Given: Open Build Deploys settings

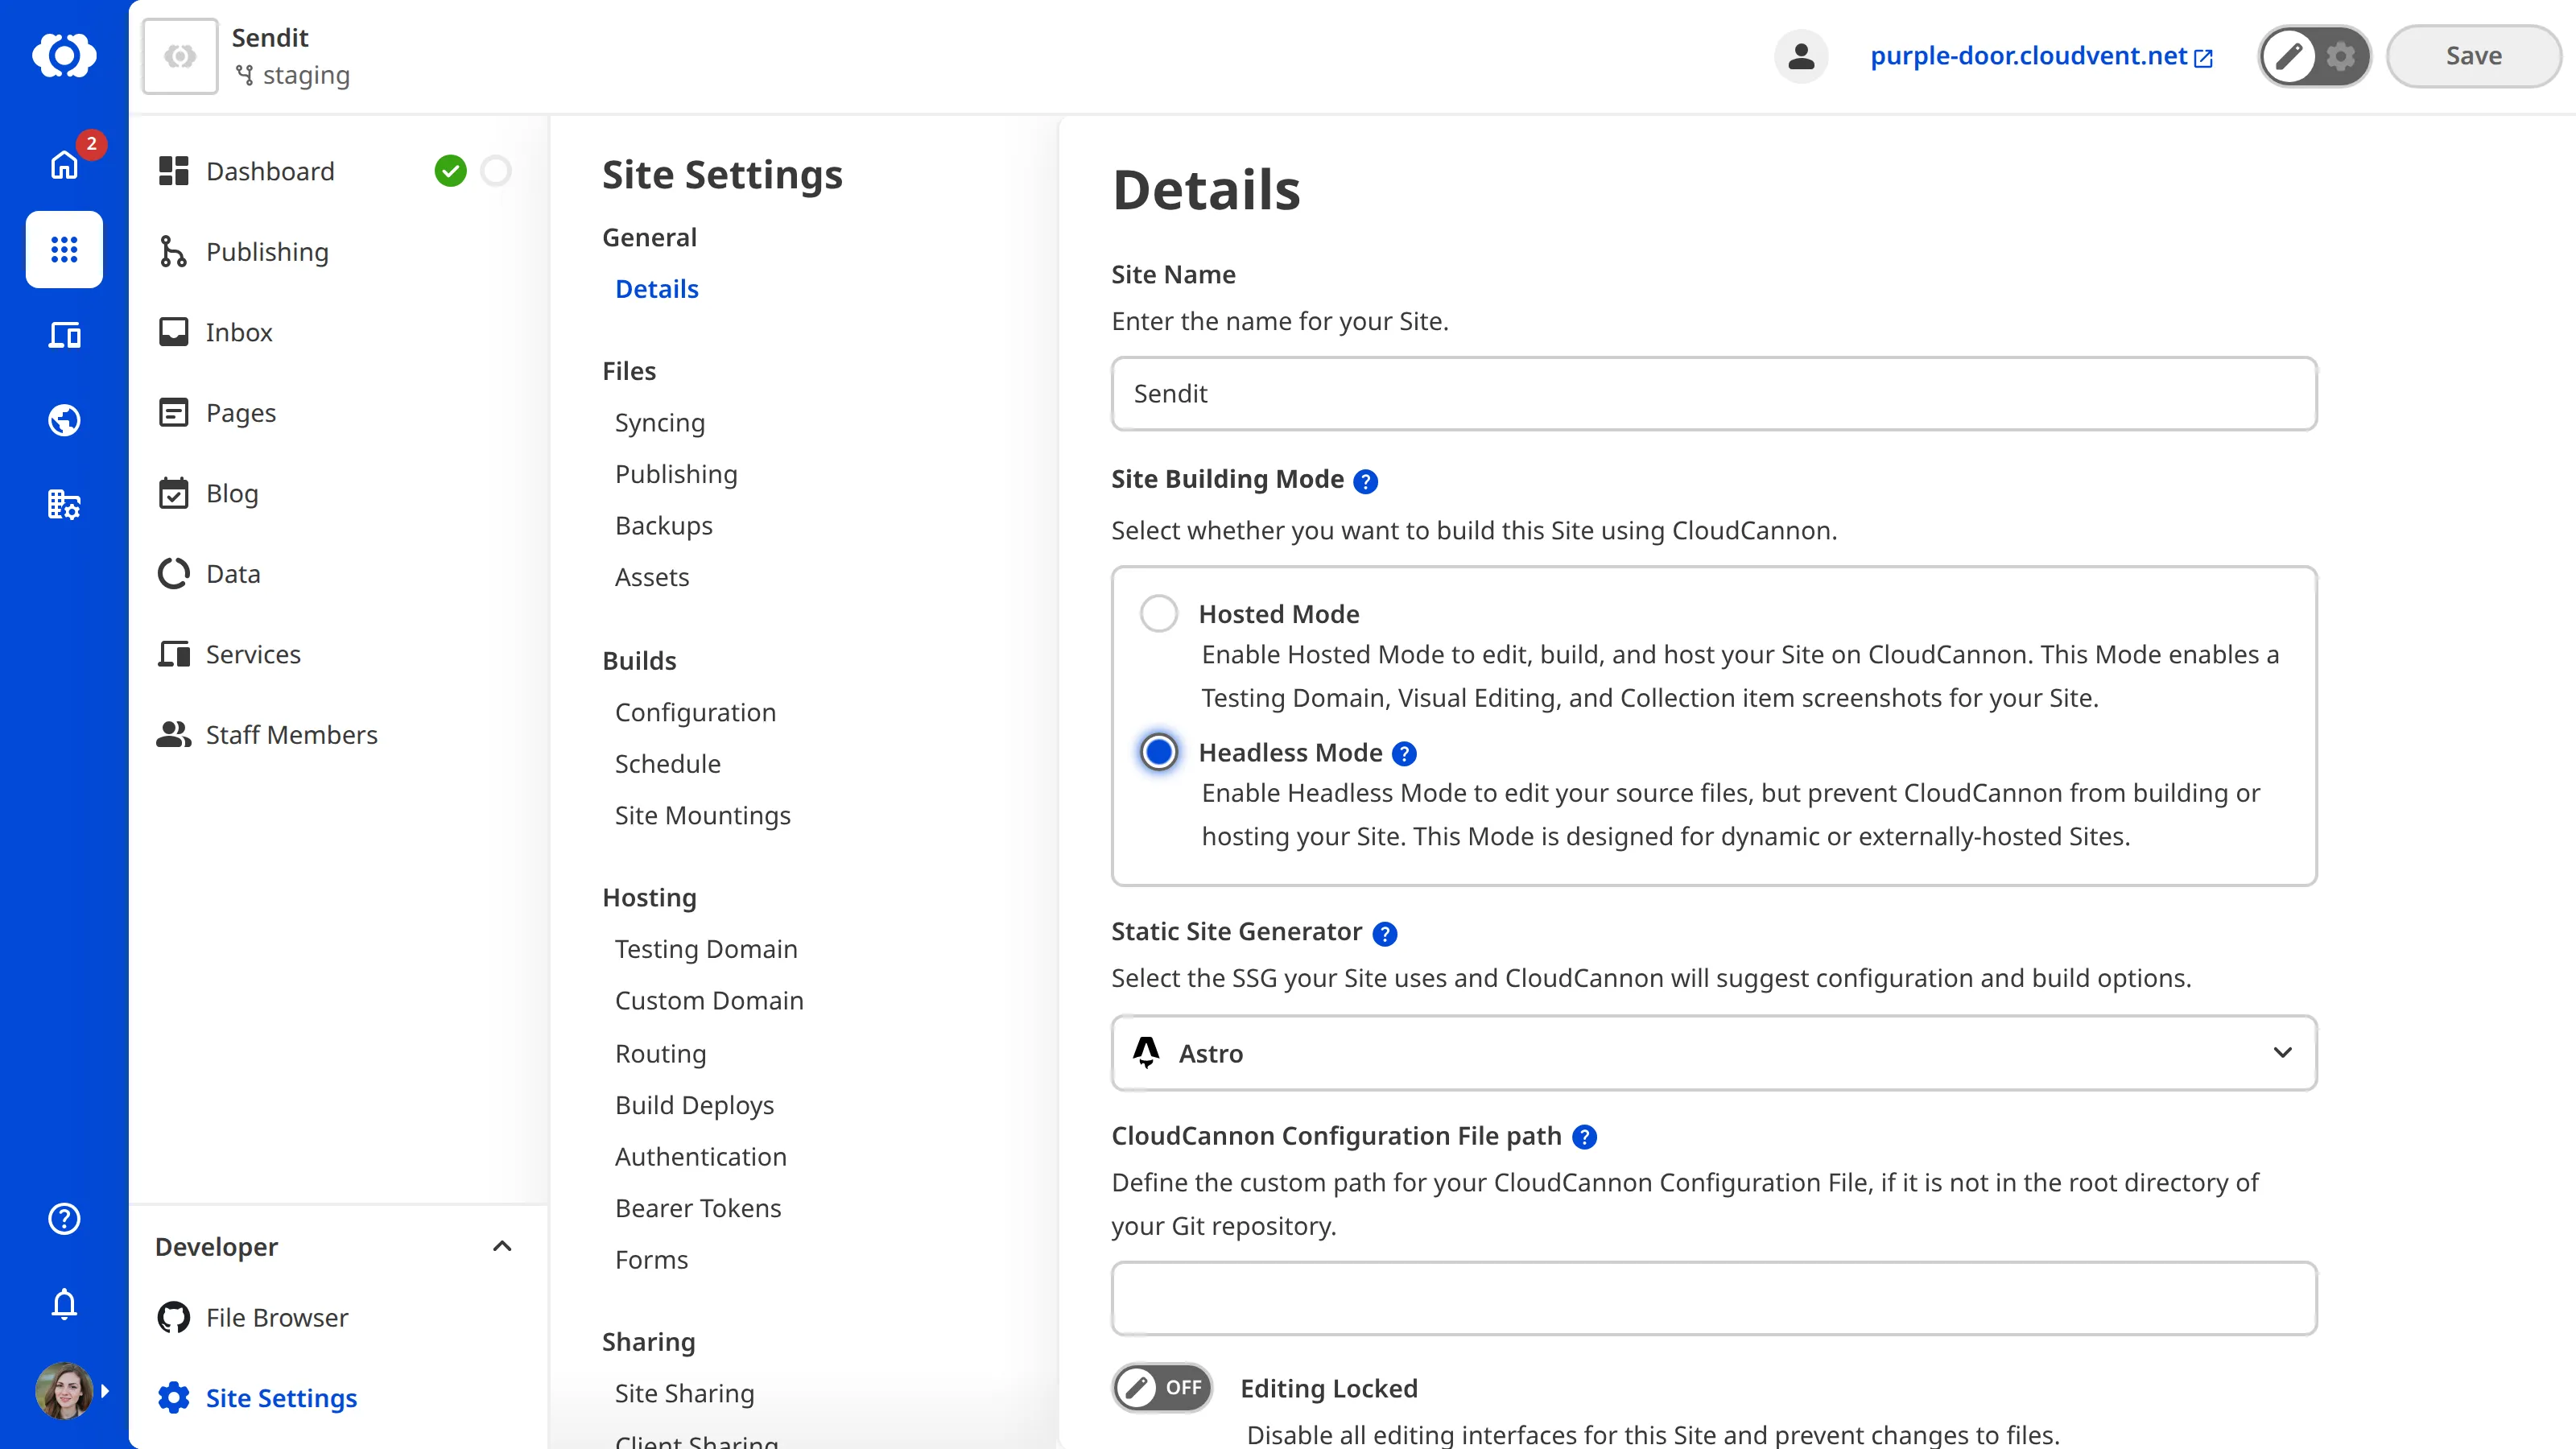Looking at the screenshot, I should pyautogui.click(x=695, y=1105).
